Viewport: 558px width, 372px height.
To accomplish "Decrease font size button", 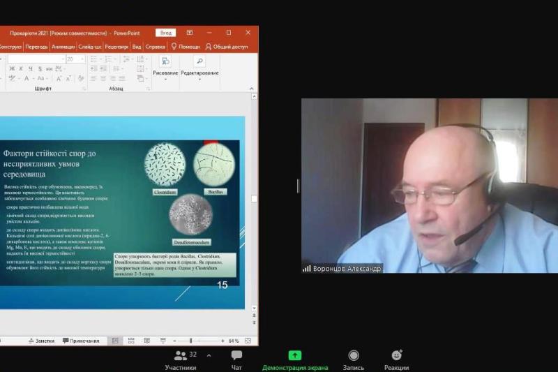I will click(x=68, y=78).
